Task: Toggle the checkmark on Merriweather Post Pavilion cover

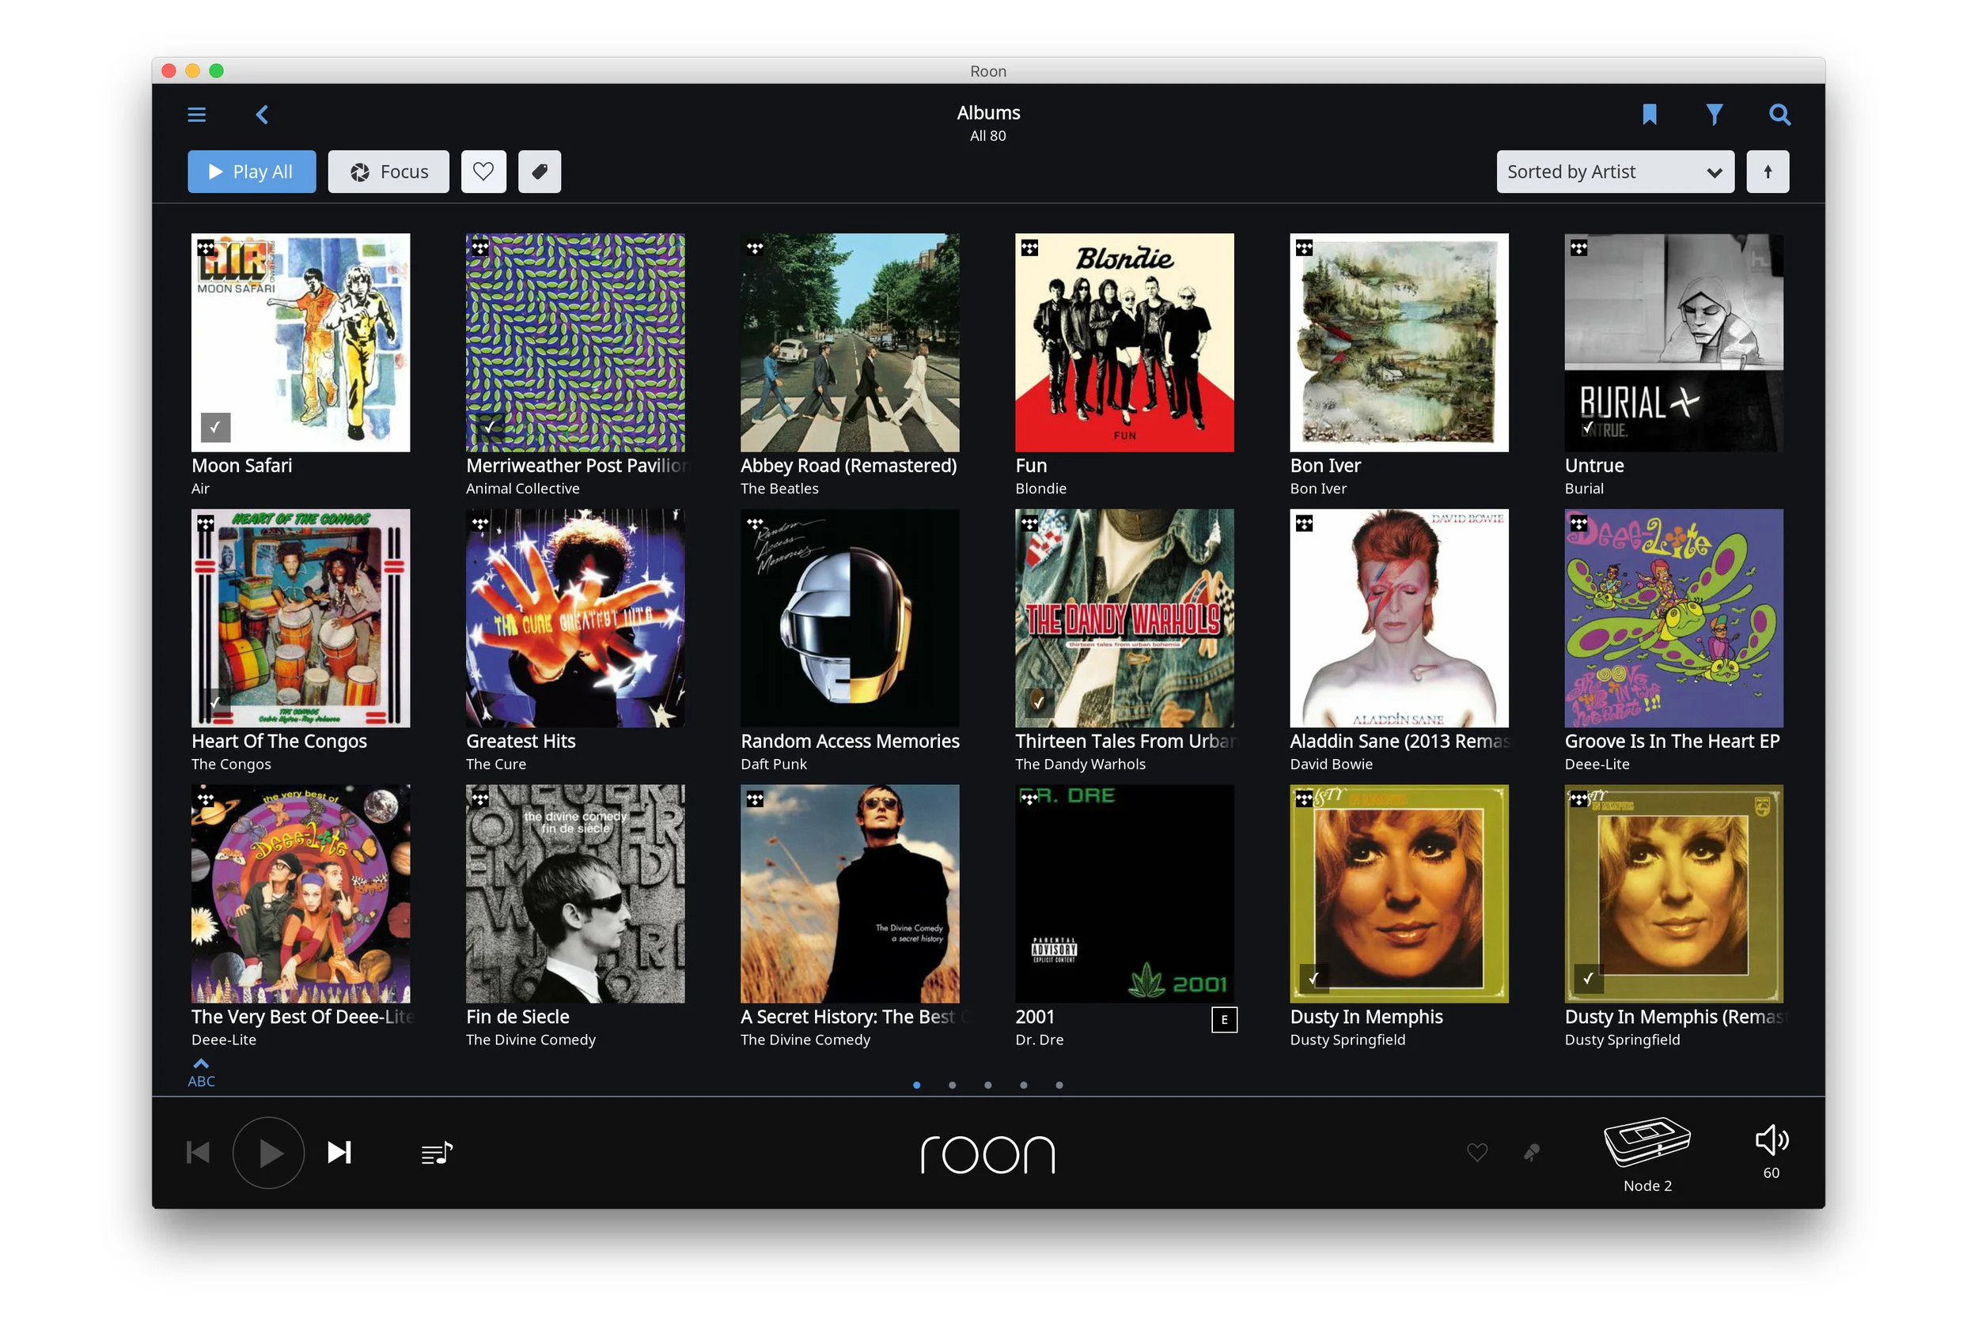Action: pyautogui.click(x=491, y=427)
